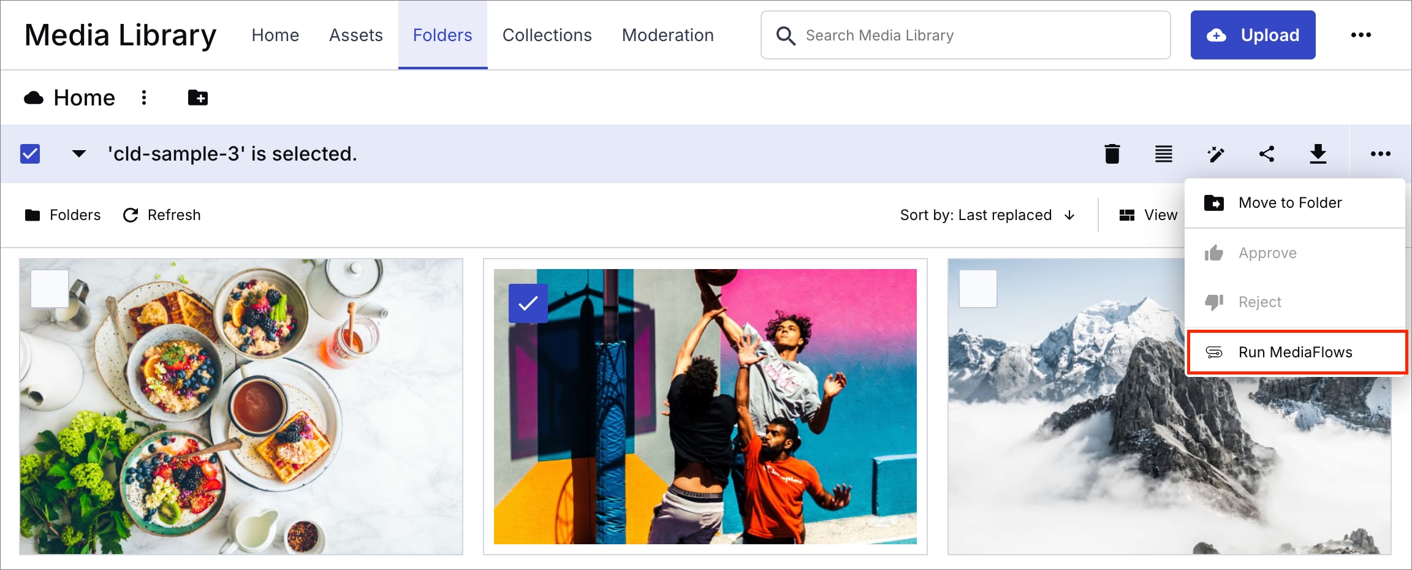Check the breakfast food image checkbox
The width and height of the screenshot is (1412, 570).
coord(50,289)
